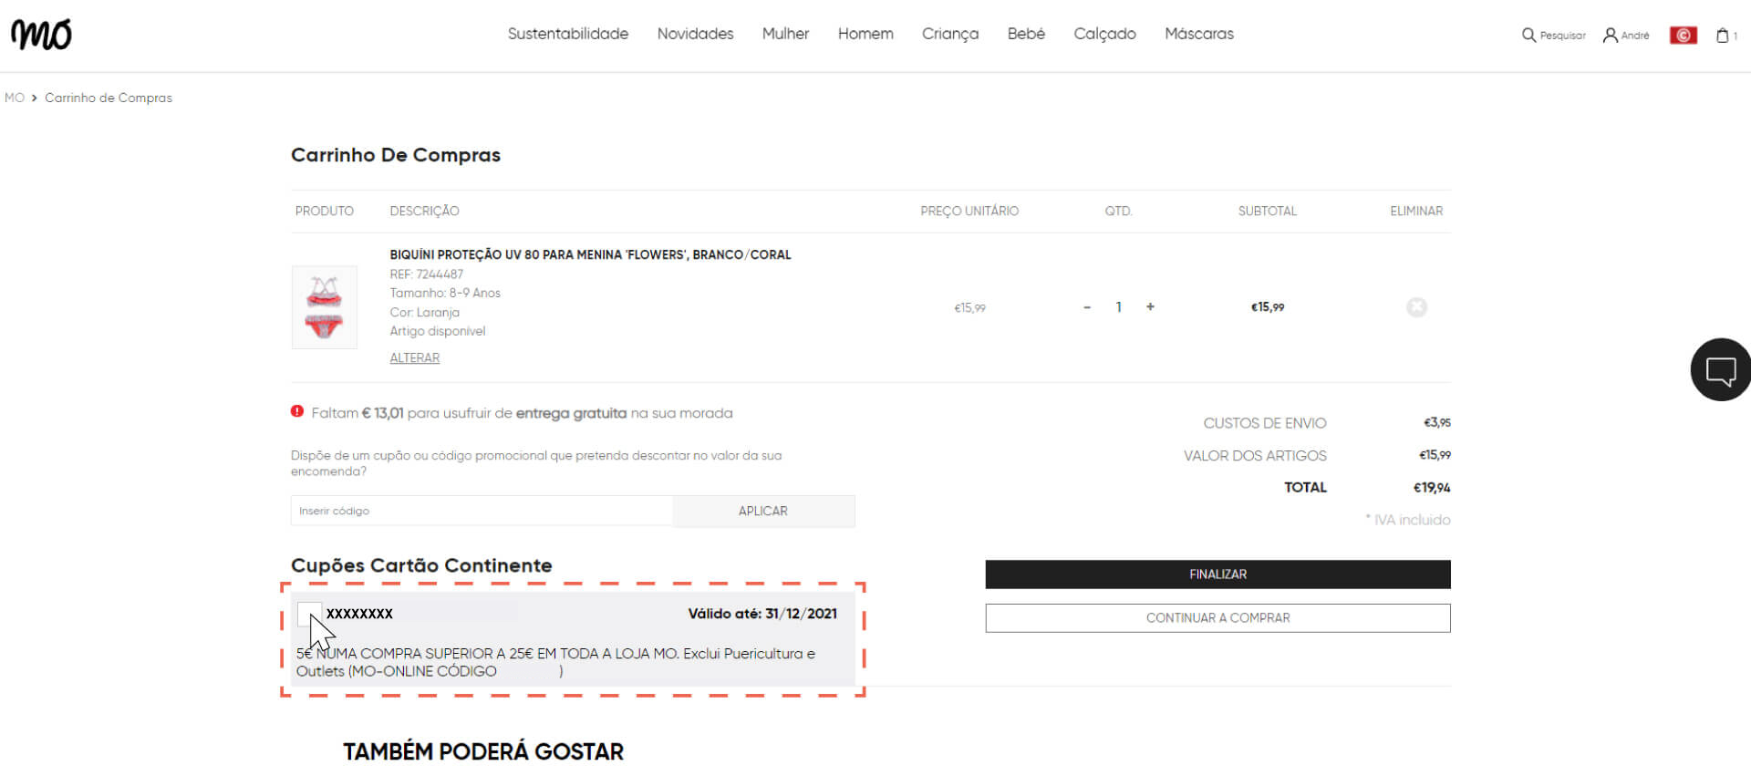Viewport: 1751px width, 776px height.
Task: Open the Mulher menu
Action: click(785, 34)
